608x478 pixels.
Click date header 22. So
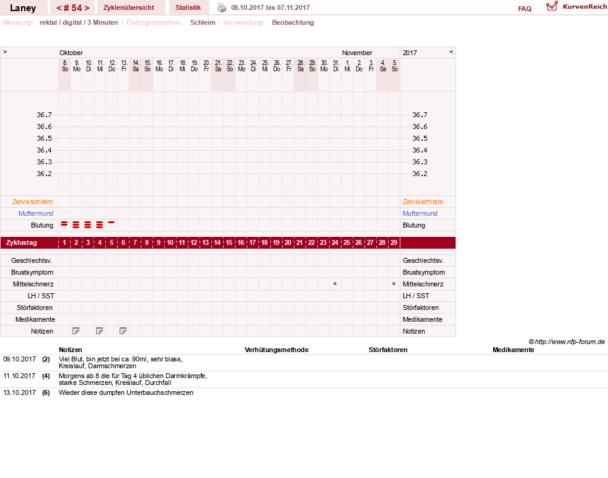pyautogui.click(x=229, y=66)
